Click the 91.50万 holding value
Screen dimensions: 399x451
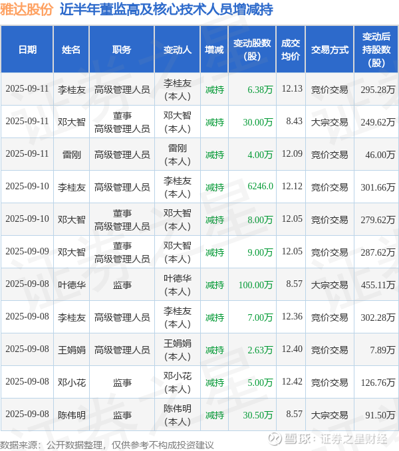[x=380, y=414]
